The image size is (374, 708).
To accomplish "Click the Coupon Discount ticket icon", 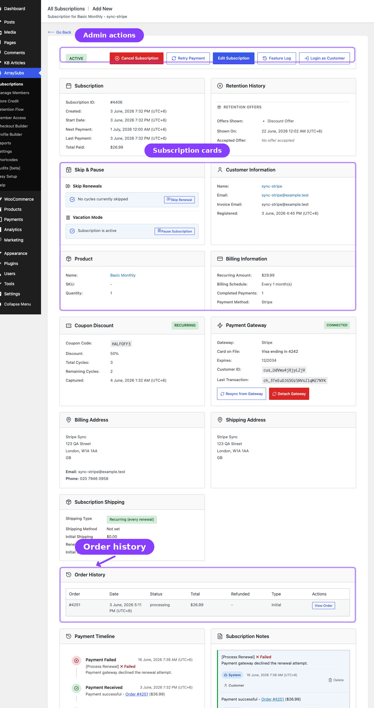I will tap(69, 326).
